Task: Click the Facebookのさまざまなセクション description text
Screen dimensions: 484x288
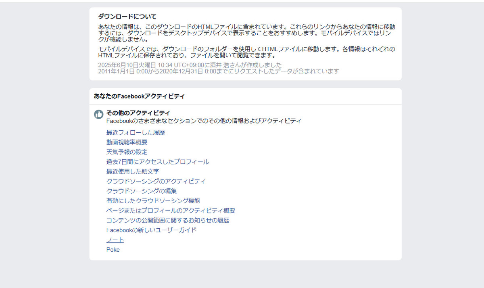Action: [x=204, y=121]
